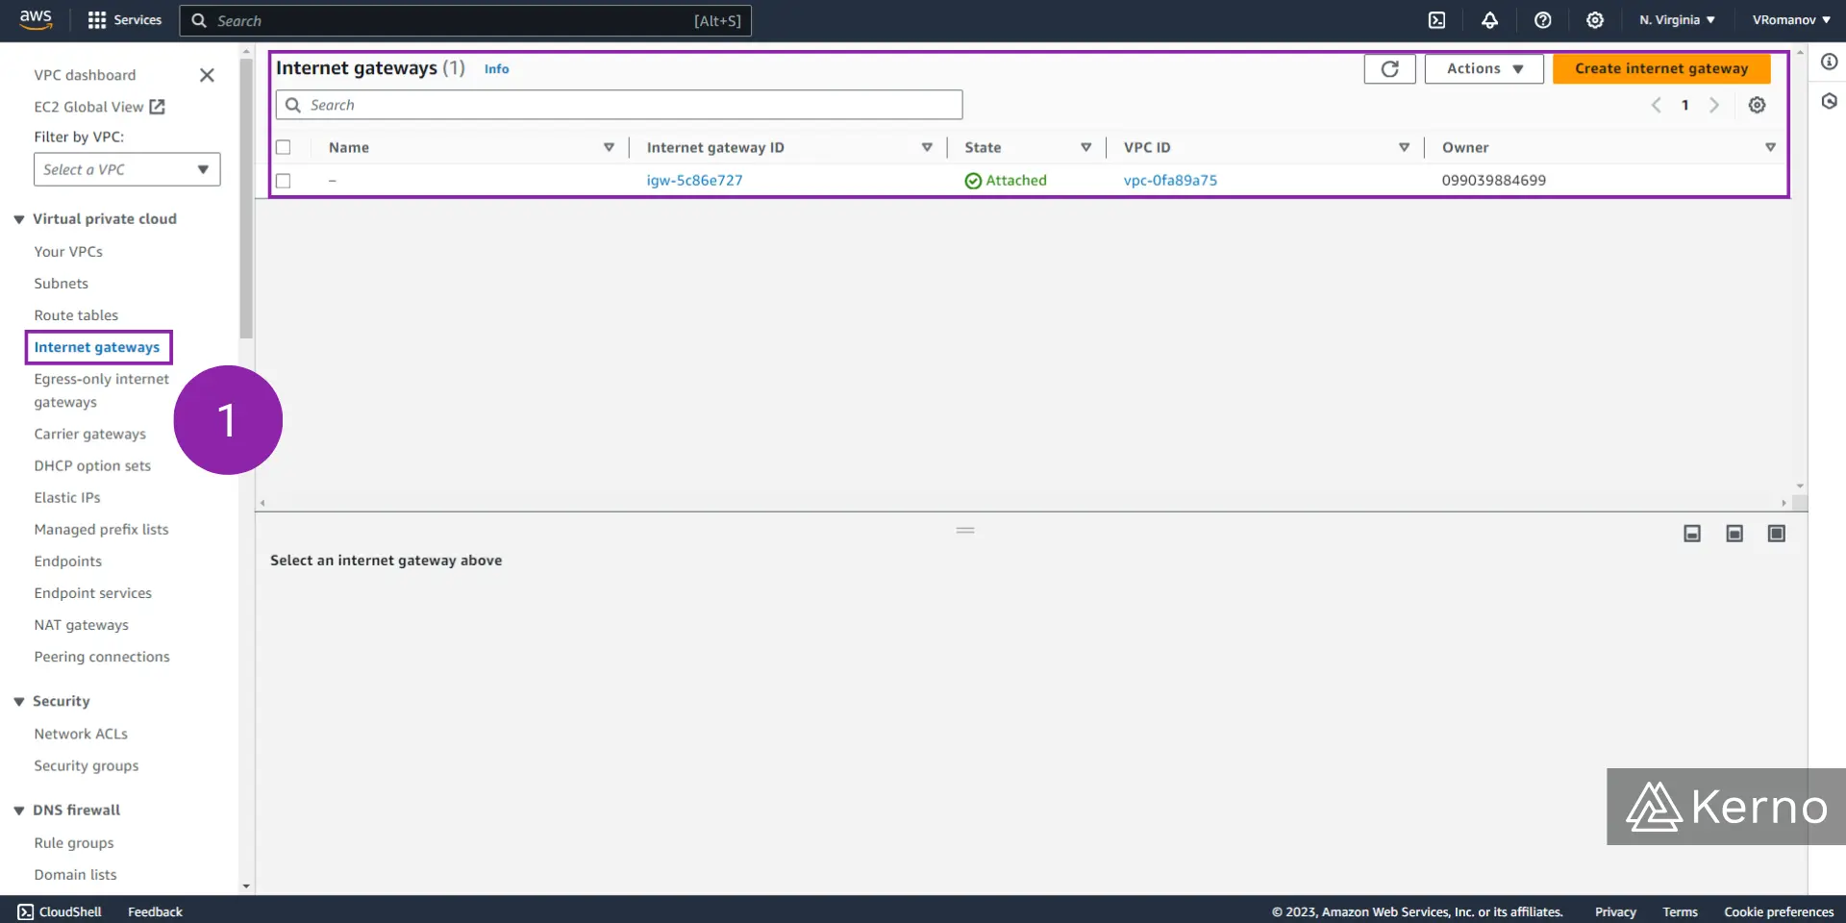Refresh the Internet gateways list

(1389, 68)
